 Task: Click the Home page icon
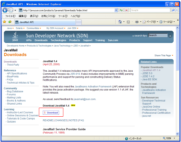(x=120, y=22)
